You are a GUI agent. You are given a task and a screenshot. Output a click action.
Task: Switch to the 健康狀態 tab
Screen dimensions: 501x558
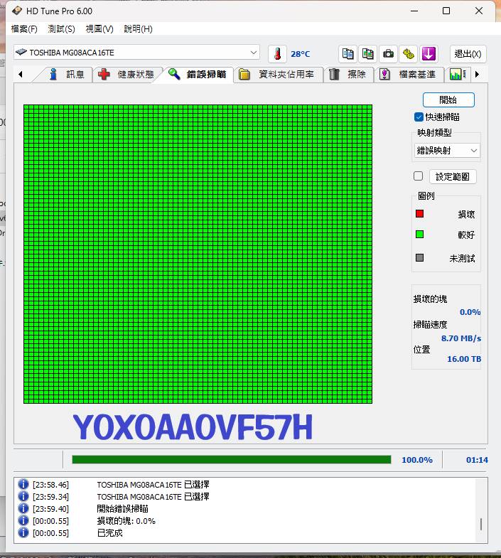coord(126,75)
